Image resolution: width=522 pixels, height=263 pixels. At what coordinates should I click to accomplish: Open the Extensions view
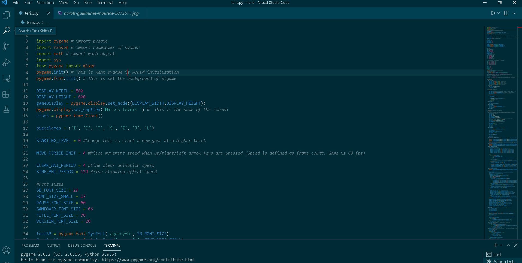pyautogui.click(x=6, y=94)
